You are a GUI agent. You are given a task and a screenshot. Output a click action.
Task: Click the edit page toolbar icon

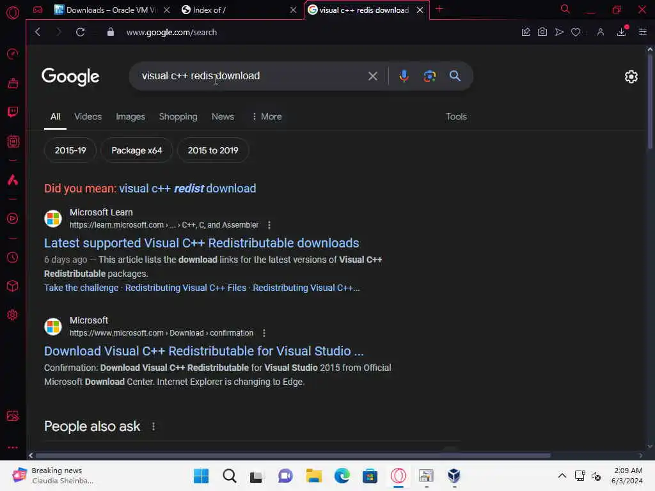[x=526, y=32]
